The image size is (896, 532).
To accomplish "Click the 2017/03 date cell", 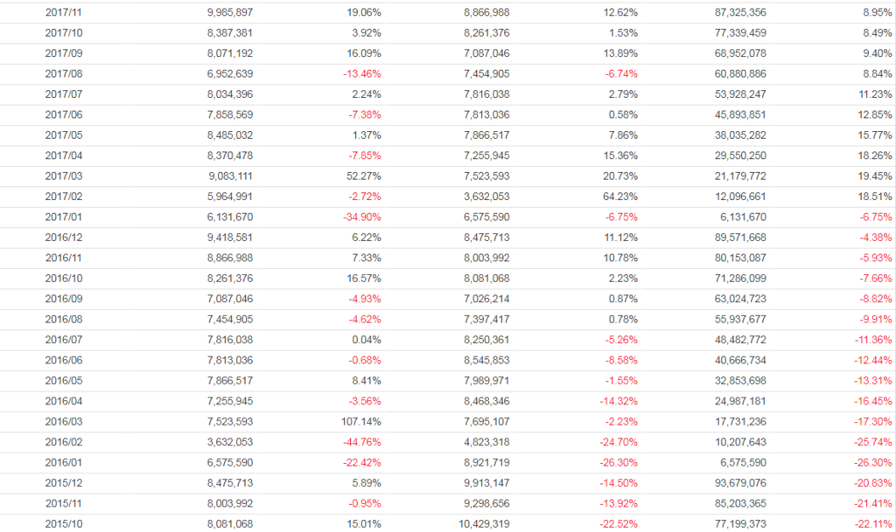I will pos(63,176).
